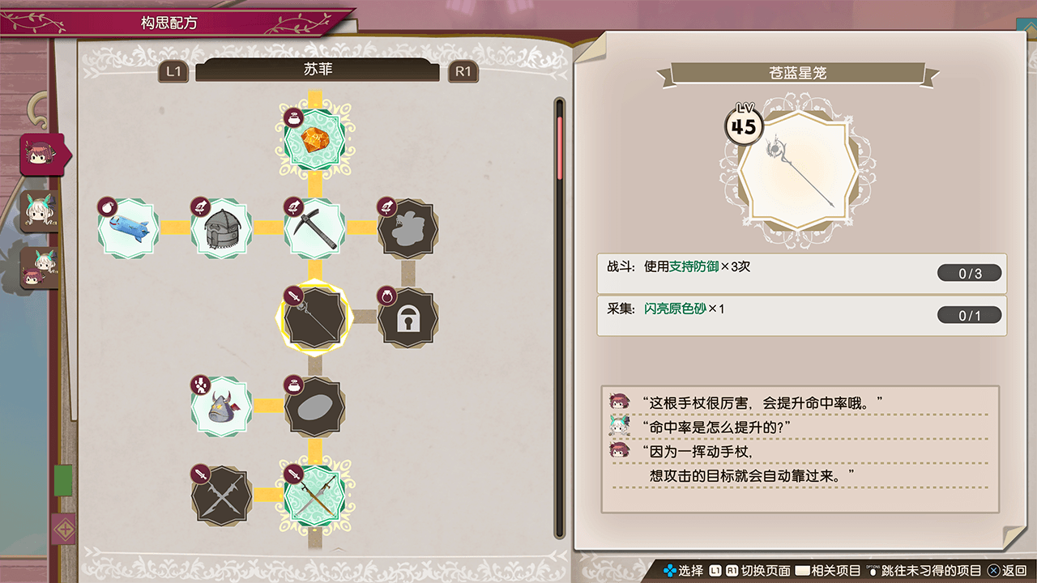Click the 闪亮原色砂 gathering condition link
Image resolution: width=1037 pixels, height=583 pixels.
point(675,309)
